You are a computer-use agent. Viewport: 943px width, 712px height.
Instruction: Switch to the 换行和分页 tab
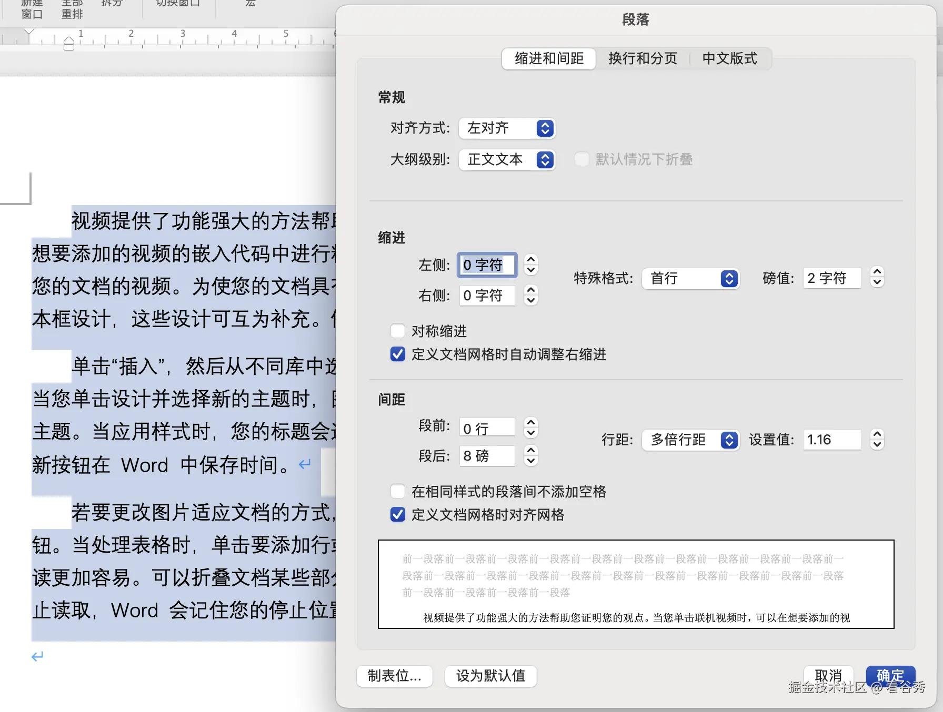coord(643,58)
